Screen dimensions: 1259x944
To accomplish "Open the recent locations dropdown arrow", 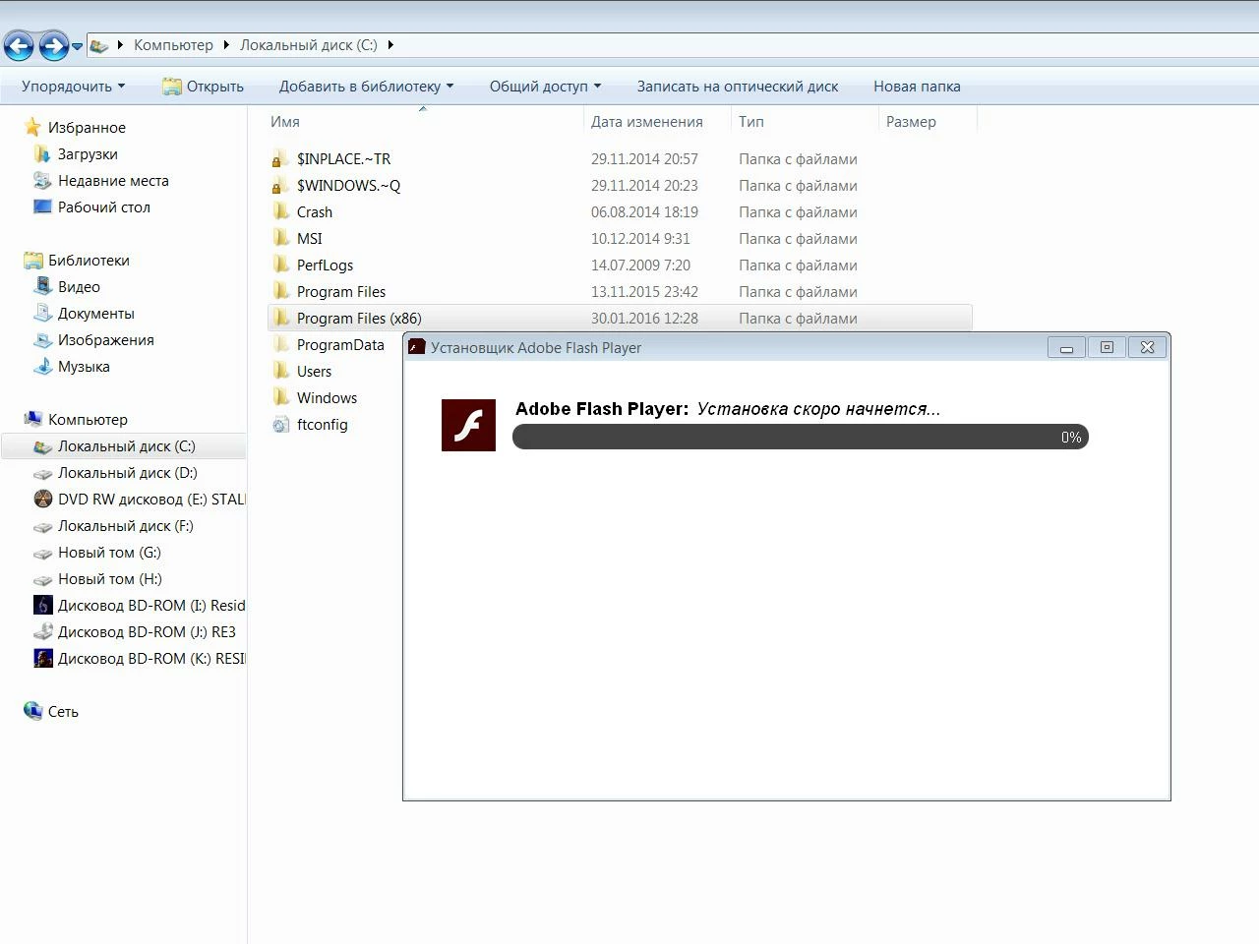I will pos(77,46).
